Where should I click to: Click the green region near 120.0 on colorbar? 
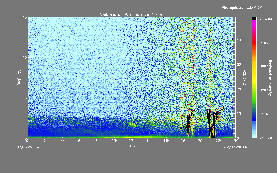point(254,90)
